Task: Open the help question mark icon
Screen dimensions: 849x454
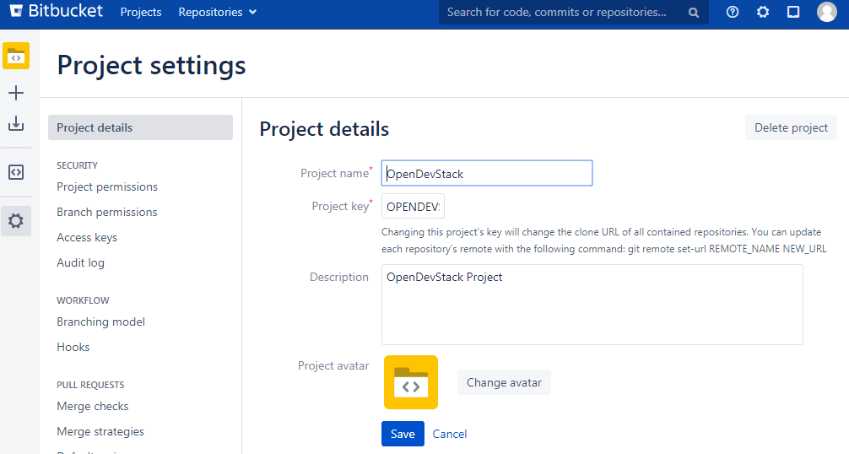Action: click(x=733, y=12)
